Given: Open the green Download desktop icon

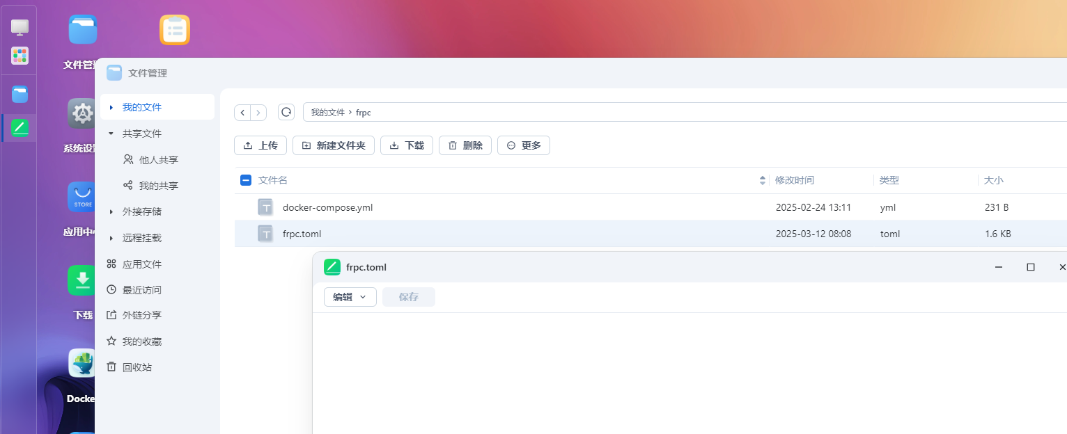Looking at the screenshot, I should pos(81,280).
